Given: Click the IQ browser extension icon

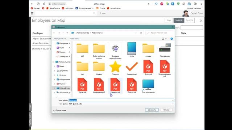Looking at the screenshot, I should [x=156, y=4].
